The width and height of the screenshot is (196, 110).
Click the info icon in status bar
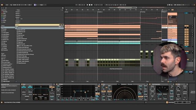pos(2,102)
